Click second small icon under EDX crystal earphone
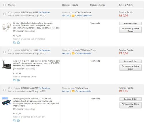The width and height of the screenshot is (144, 123). pyautogui.click(x=18, y=43)
